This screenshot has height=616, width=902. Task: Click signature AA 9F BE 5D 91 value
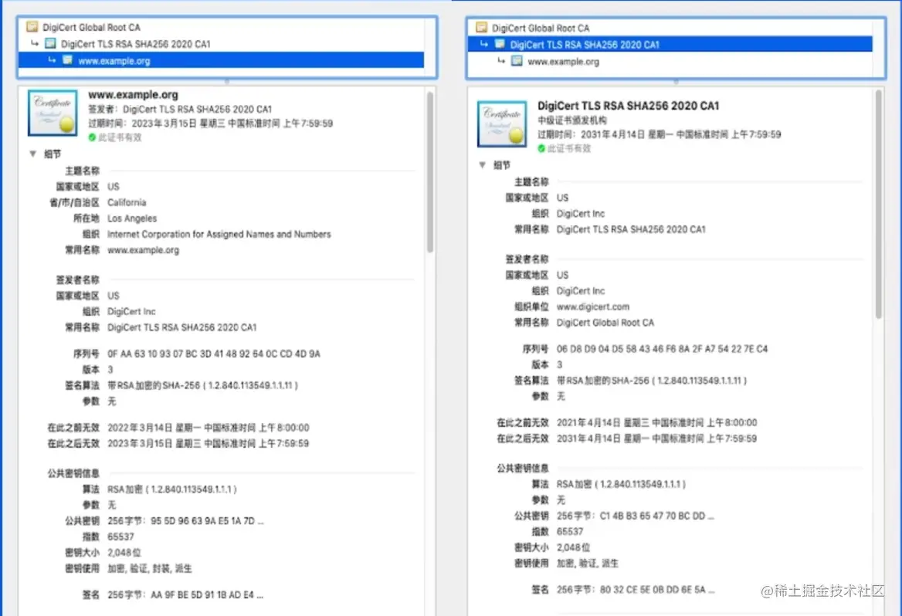(x=185, y=594)
